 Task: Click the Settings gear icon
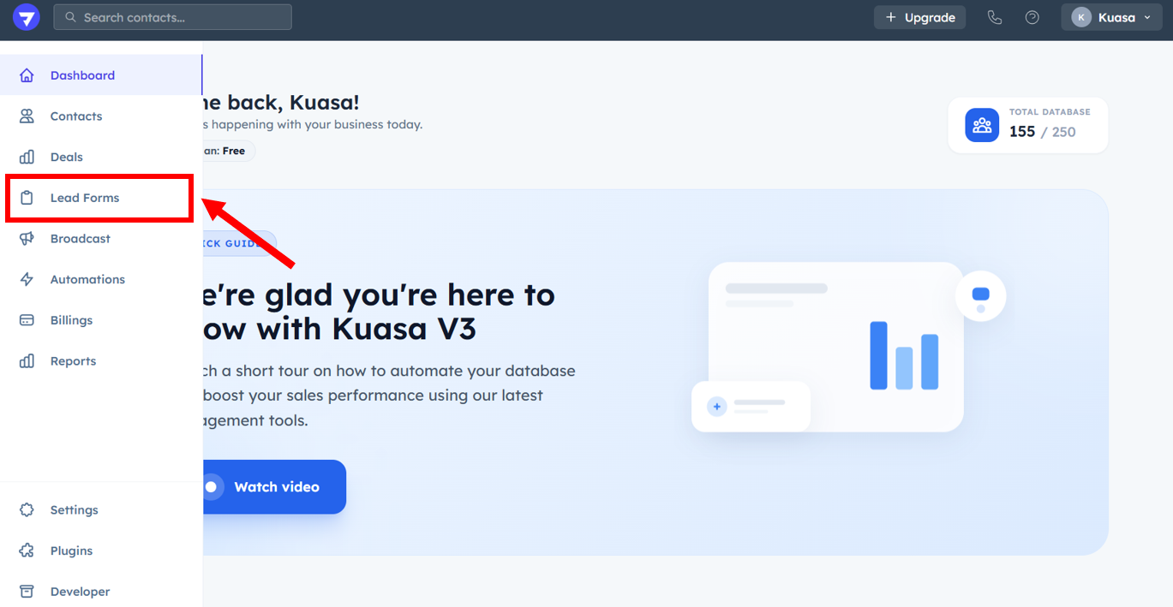pos(27,510)
